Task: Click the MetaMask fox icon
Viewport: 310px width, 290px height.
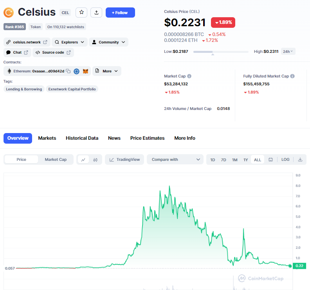Action: coord(85,71)
